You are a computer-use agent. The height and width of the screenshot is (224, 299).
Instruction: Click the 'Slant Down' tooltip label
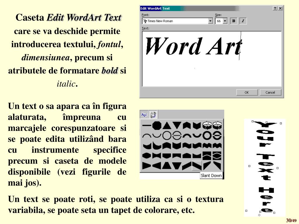[x=211, y=176]
